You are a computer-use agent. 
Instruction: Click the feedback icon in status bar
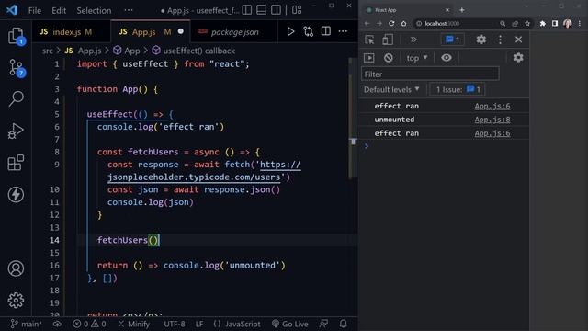(x=323, y=324)
